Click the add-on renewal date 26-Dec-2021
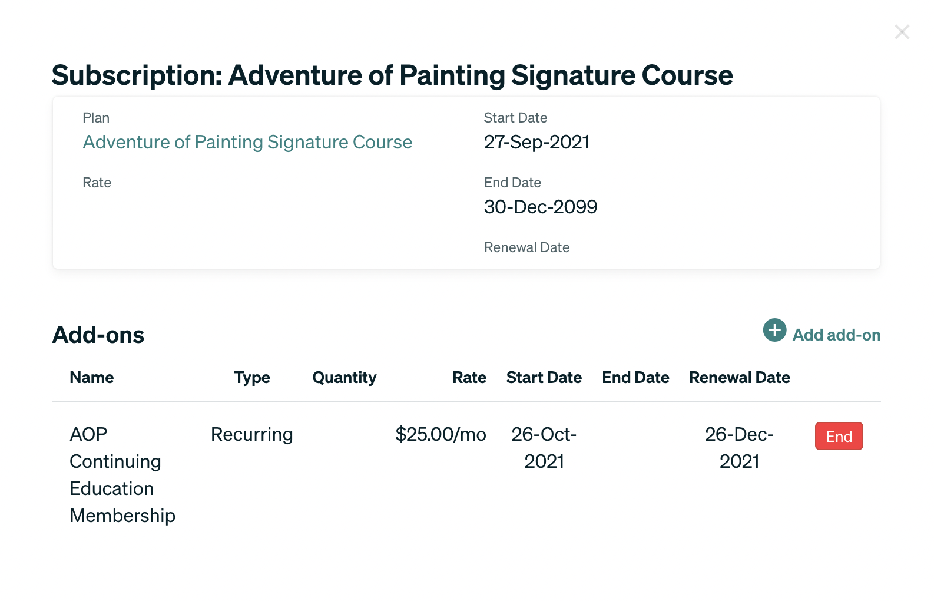934x601 pixels. 739,448
